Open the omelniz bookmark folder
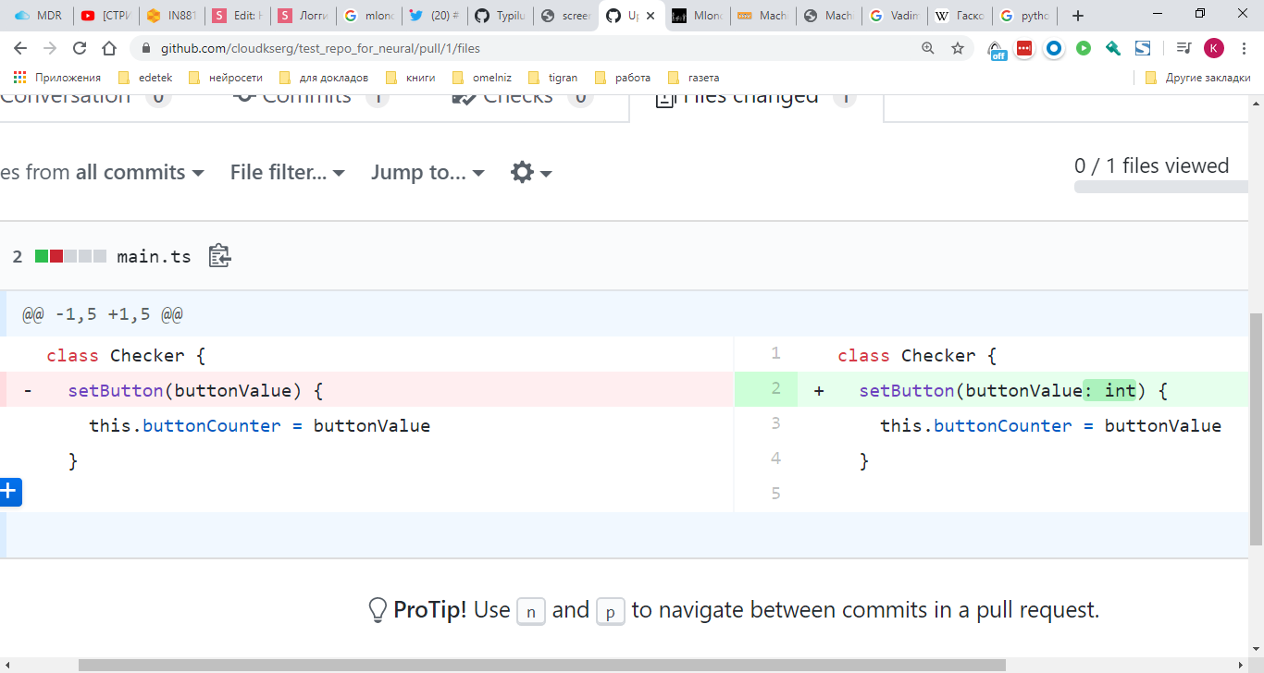1264x673 pixels. click(x=481, y=78)
